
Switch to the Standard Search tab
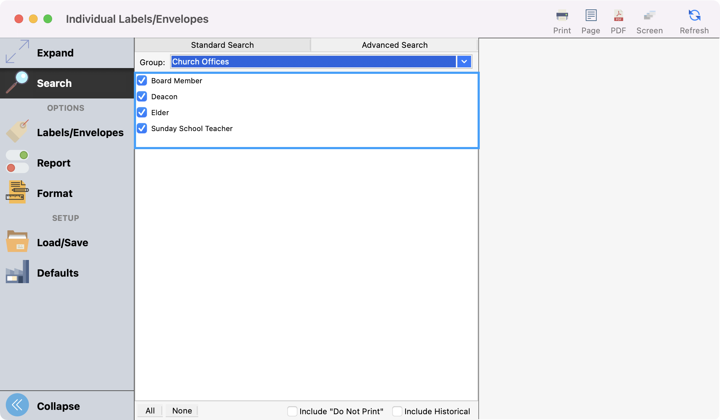tap(222, 45)
